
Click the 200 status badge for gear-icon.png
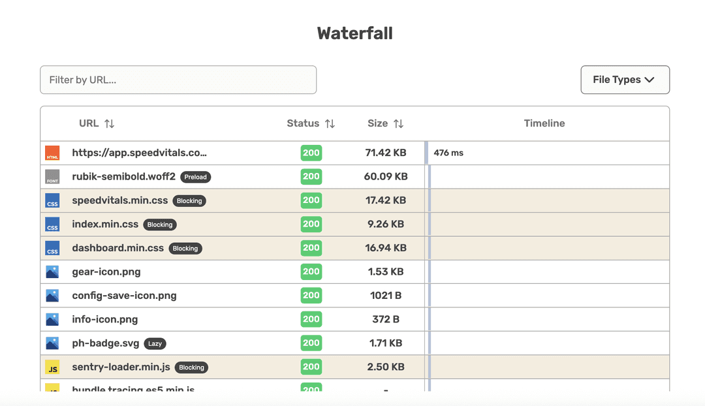coord(311,272)
